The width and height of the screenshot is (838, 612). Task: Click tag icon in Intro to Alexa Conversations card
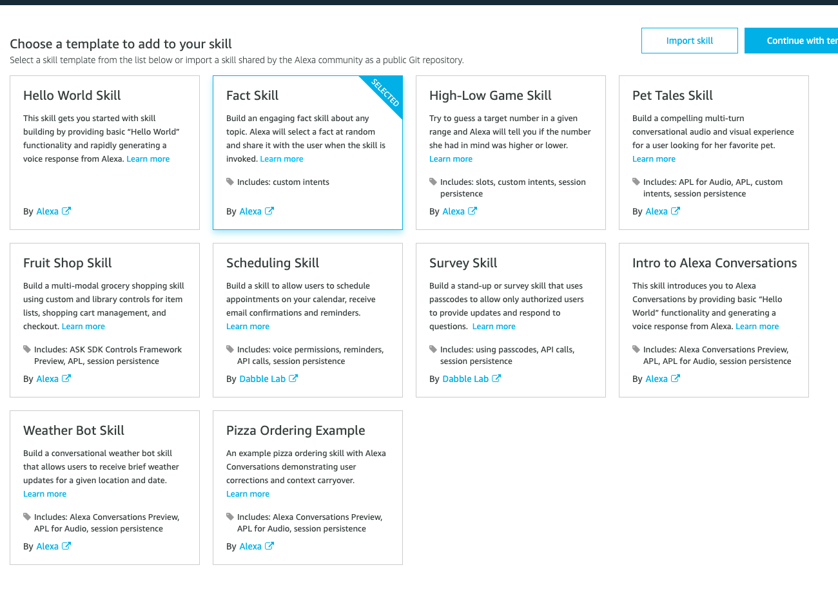click(x=636, y=349)
